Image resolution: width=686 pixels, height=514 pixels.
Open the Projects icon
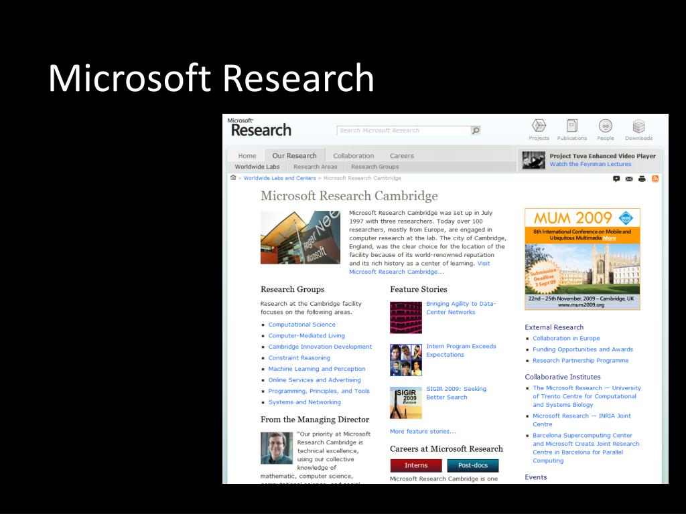click(539, 130)
